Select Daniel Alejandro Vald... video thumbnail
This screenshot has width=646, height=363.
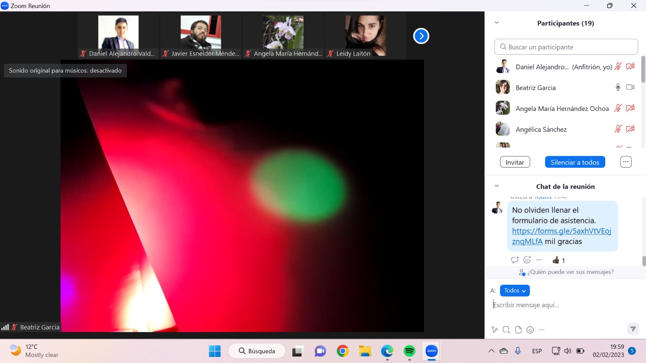[x=118, y=36]
